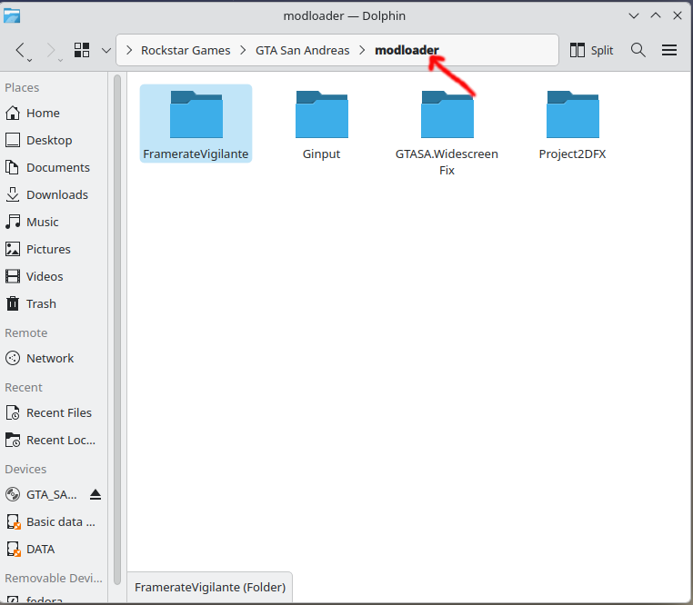Click the FramerateVigilante folder name
693x605 pixels.
click(x=196, y=154)
